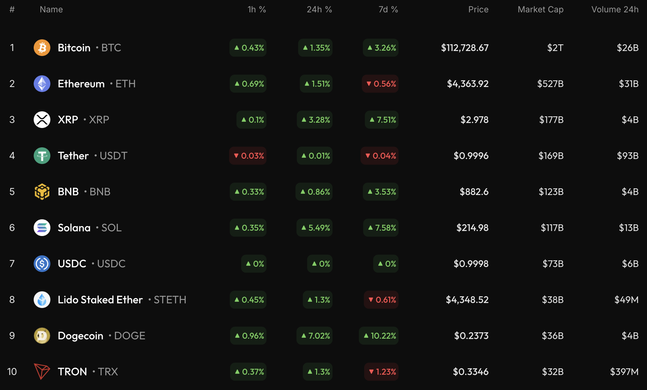Sort table by Price column header

(478, 9)
